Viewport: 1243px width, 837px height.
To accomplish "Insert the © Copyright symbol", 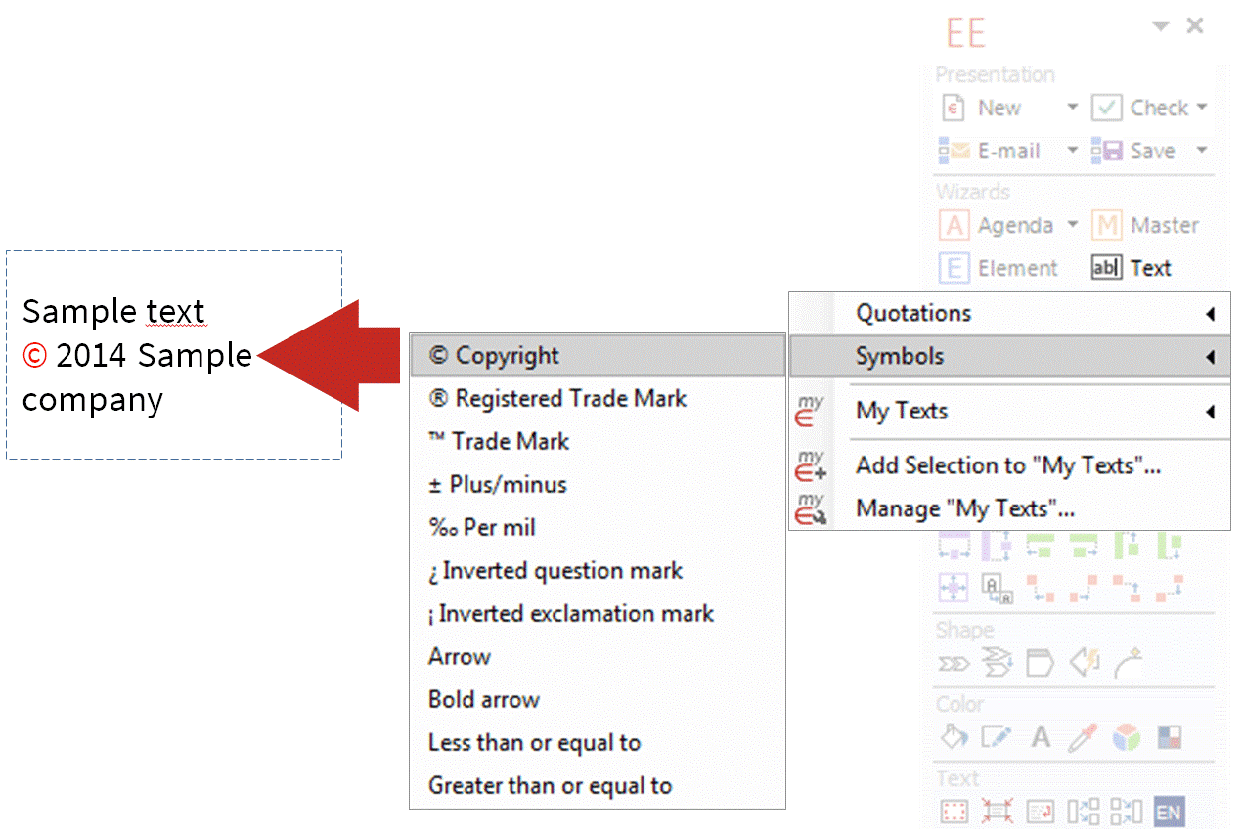I will coord(598,356).
